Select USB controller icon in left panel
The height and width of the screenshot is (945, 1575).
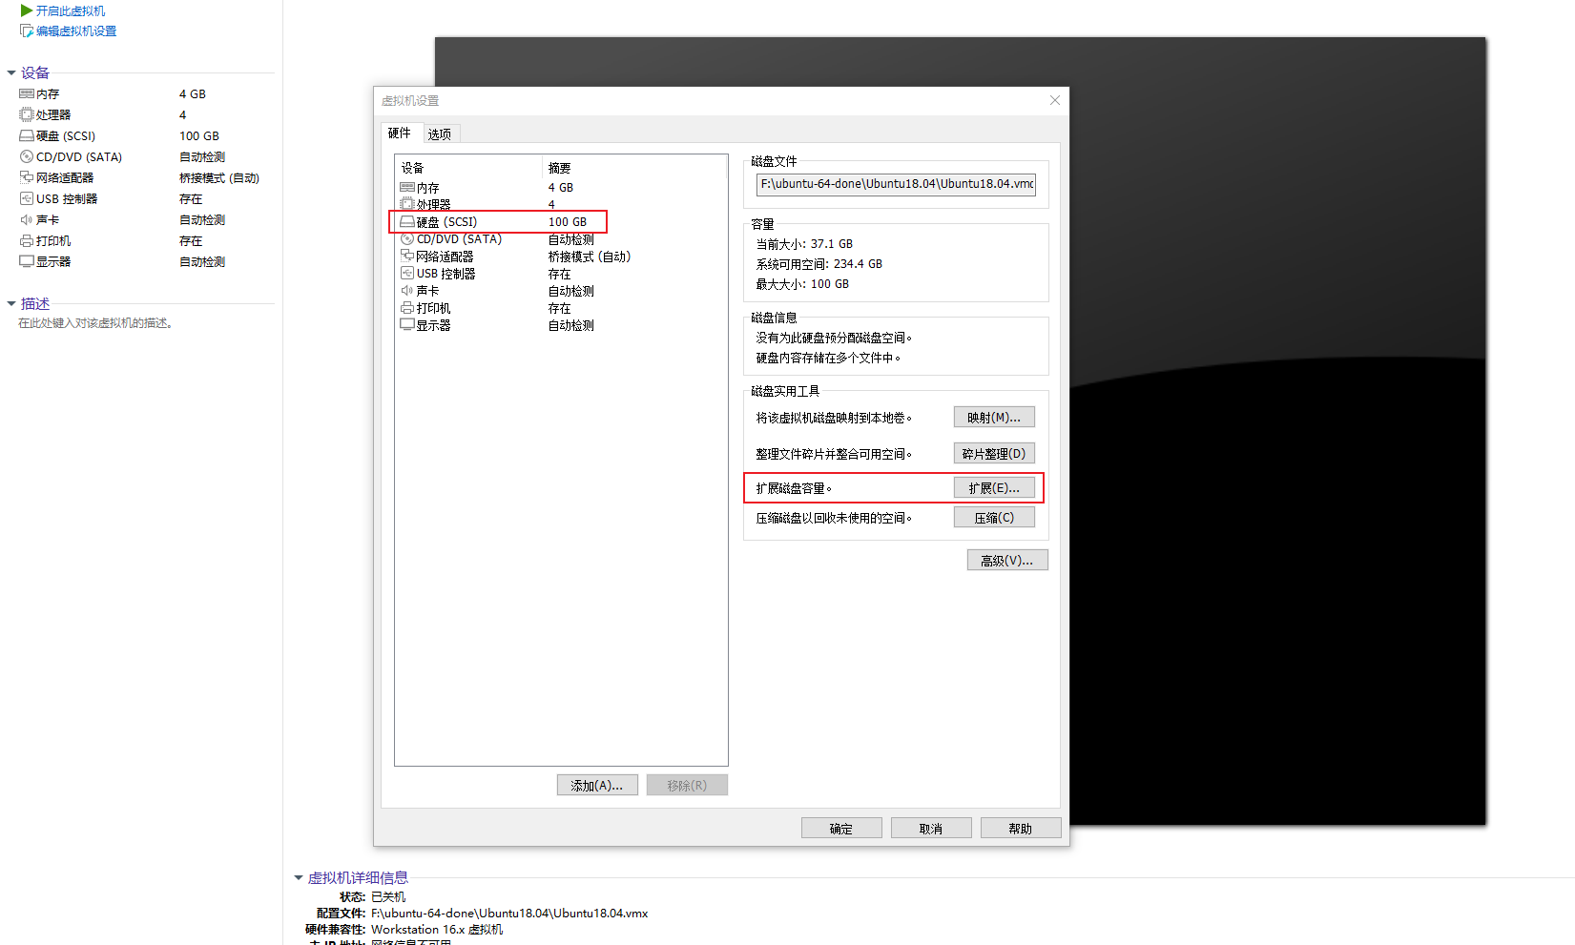click(x=27, y=198)
